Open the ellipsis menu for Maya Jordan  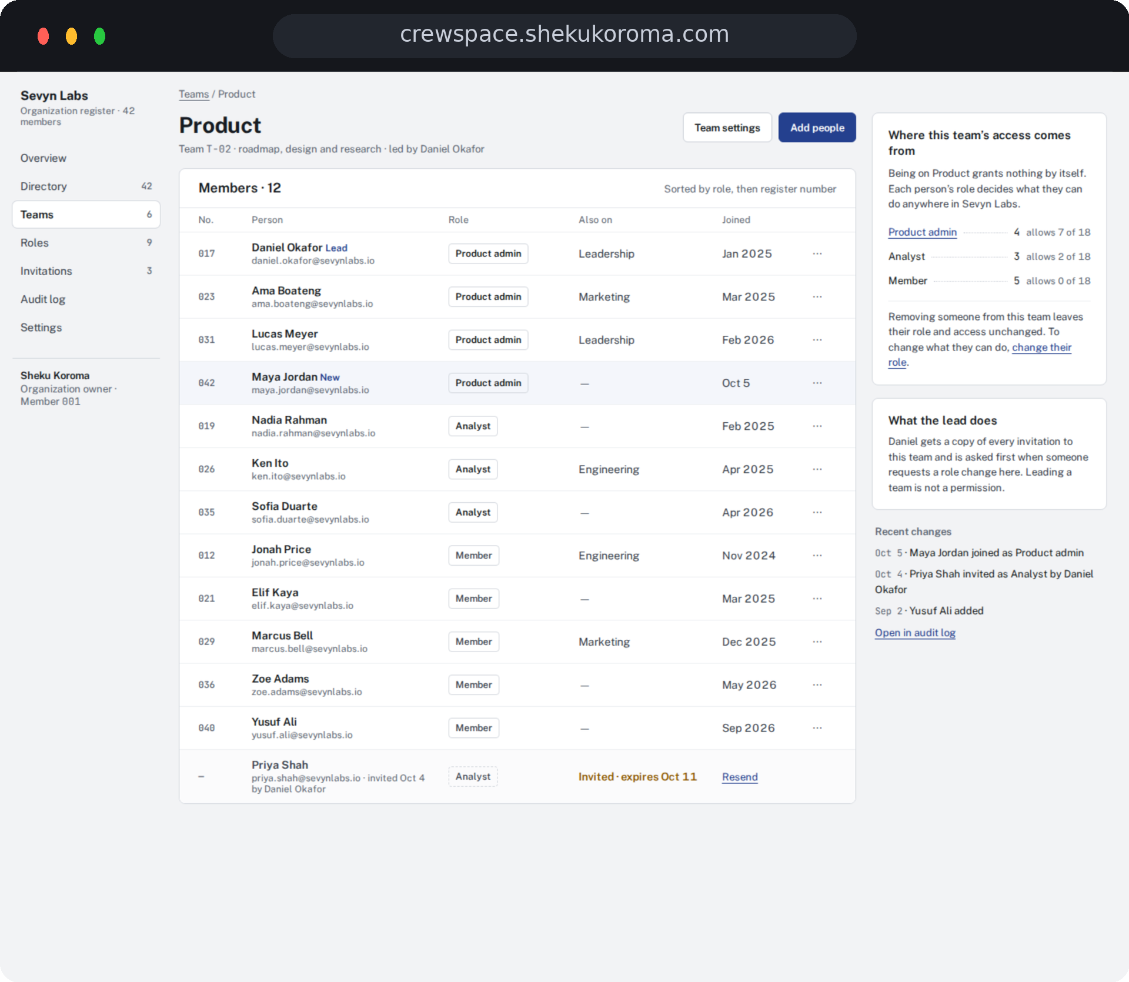click(x=817, y=383)
